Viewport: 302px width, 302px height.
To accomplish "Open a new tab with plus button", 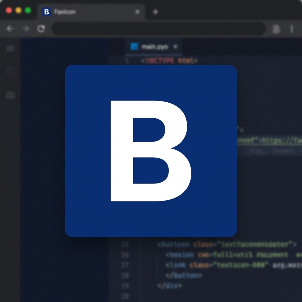I will [x=155, y=12].
